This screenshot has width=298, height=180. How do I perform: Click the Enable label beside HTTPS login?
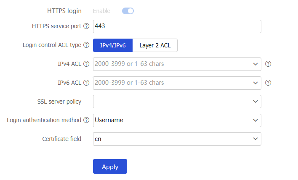(101, 11)
